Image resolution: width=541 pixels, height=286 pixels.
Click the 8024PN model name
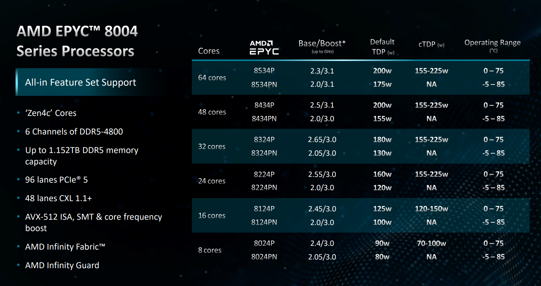(x=264, y=257)
